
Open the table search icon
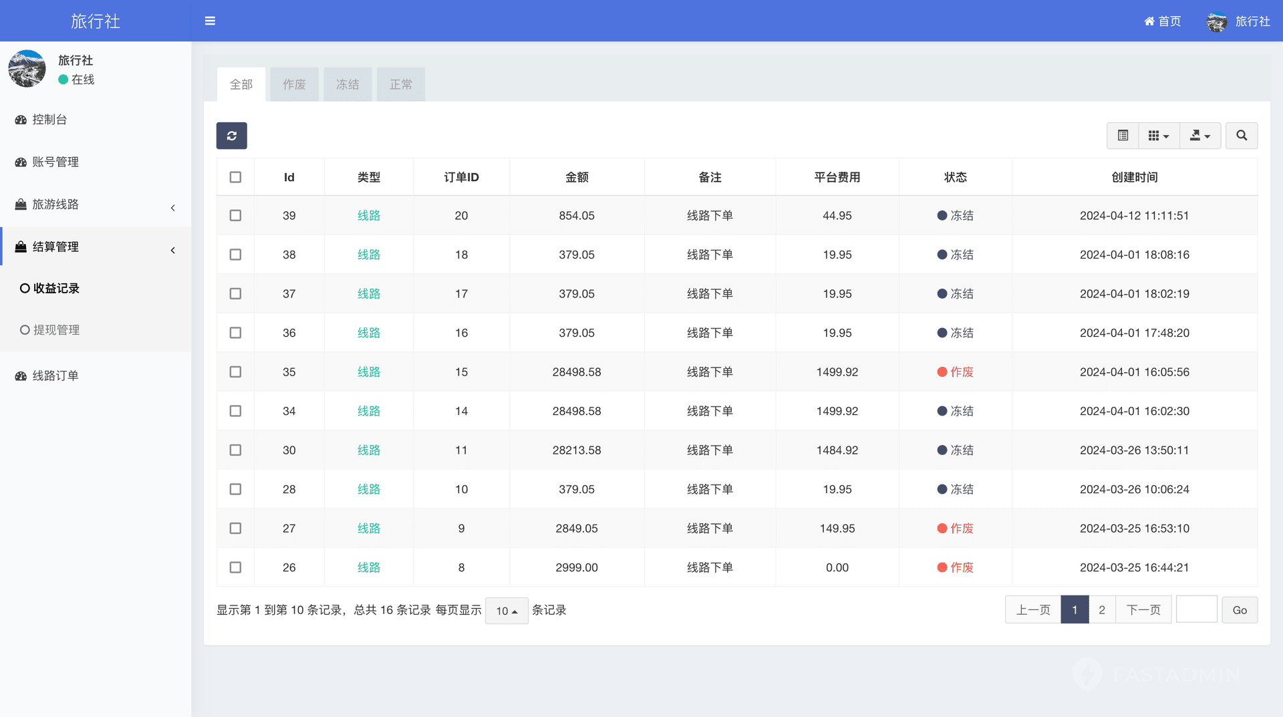(1241, 136)
